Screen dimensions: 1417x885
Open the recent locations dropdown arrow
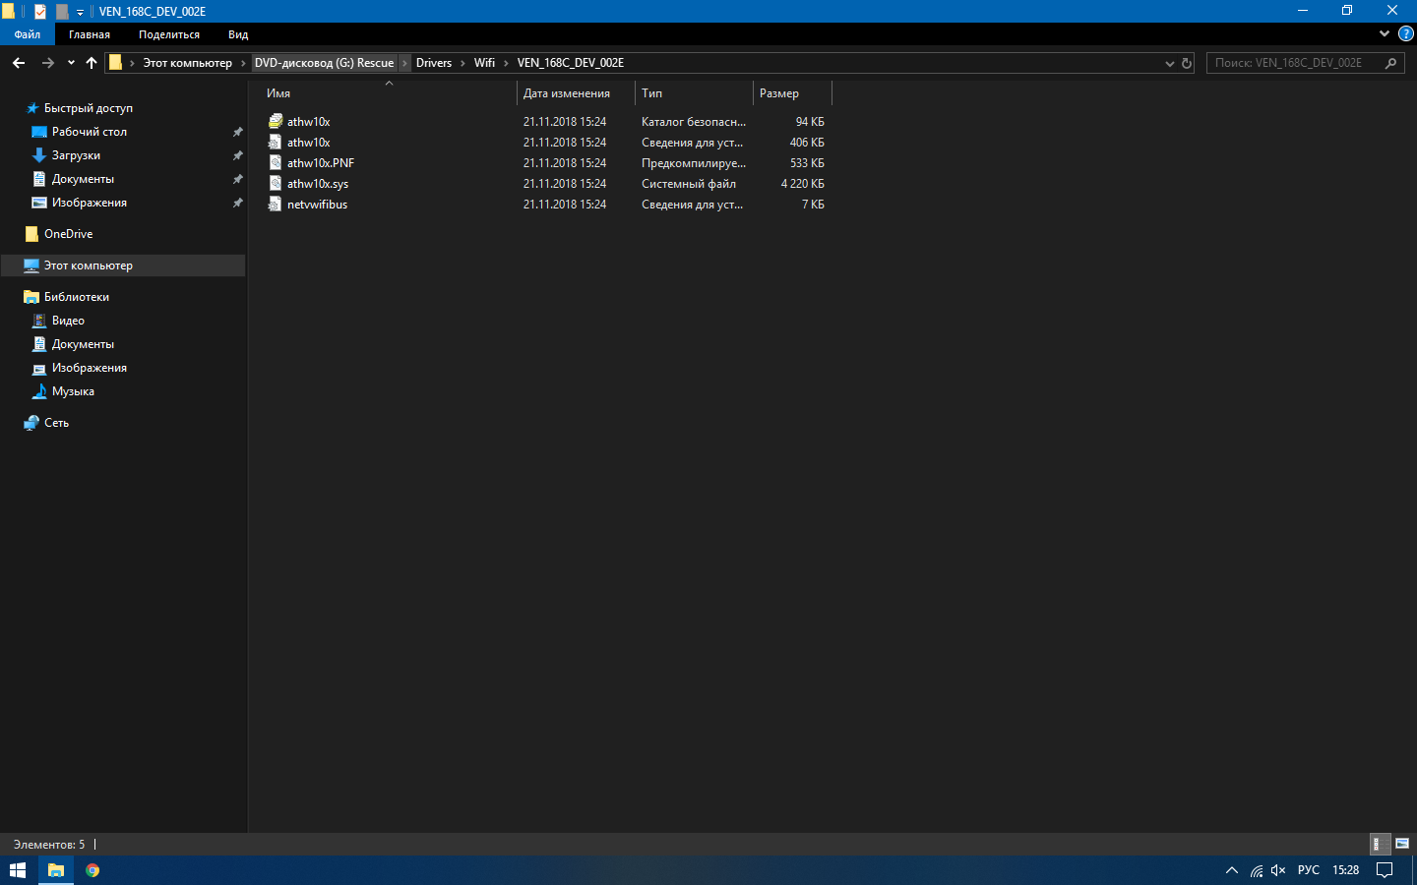pyautogui.click(x=71, y=63)
